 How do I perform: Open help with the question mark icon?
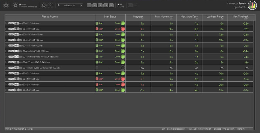click(x=50, y=6)
